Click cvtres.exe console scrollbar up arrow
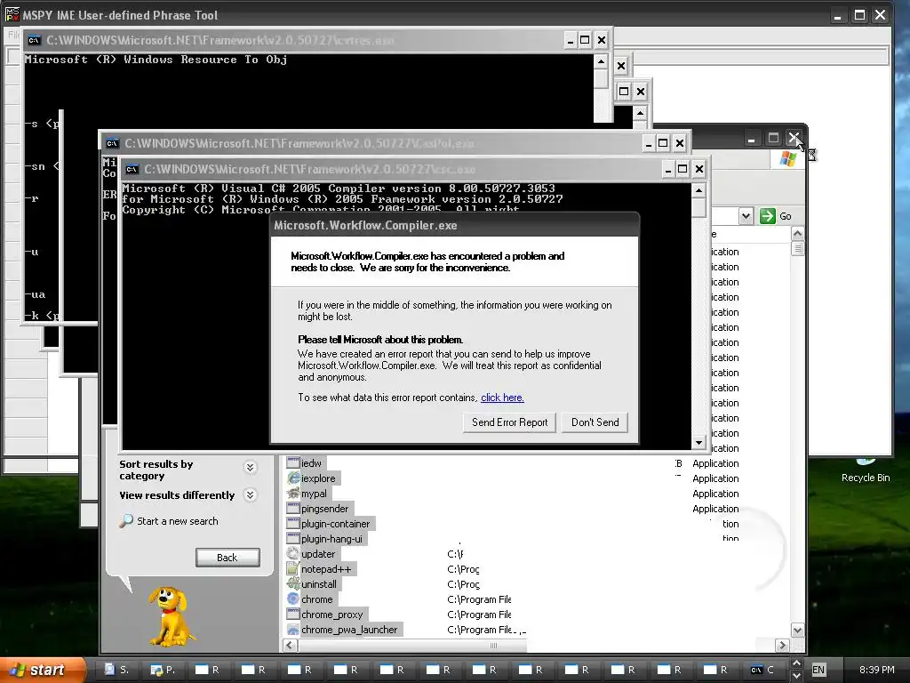910x683 pixels. coord(602,61)
